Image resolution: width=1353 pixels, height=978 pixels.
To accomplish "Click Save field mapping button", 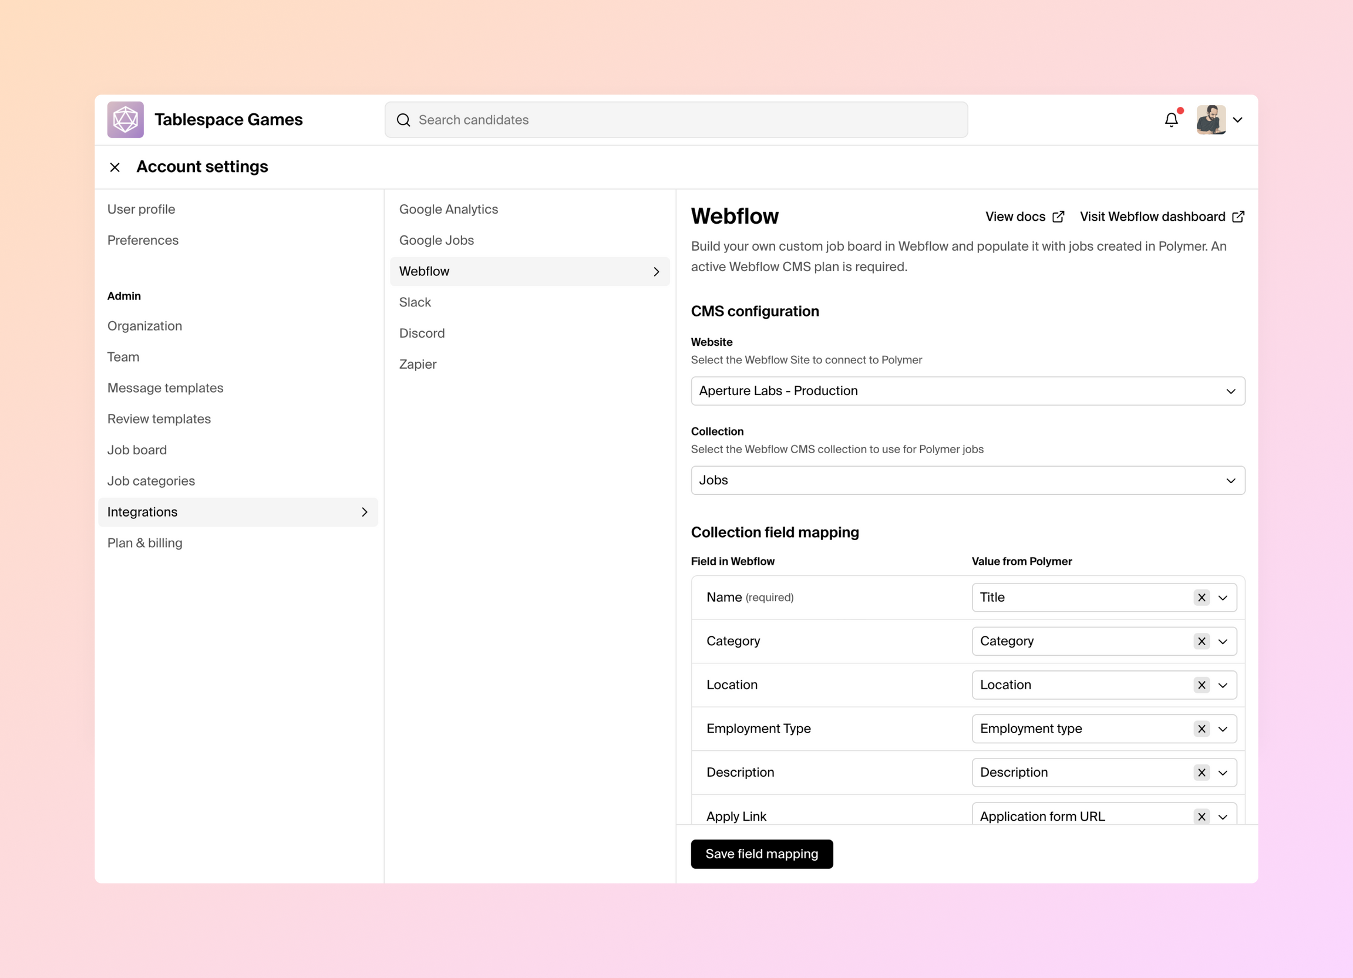I will 762,855.
